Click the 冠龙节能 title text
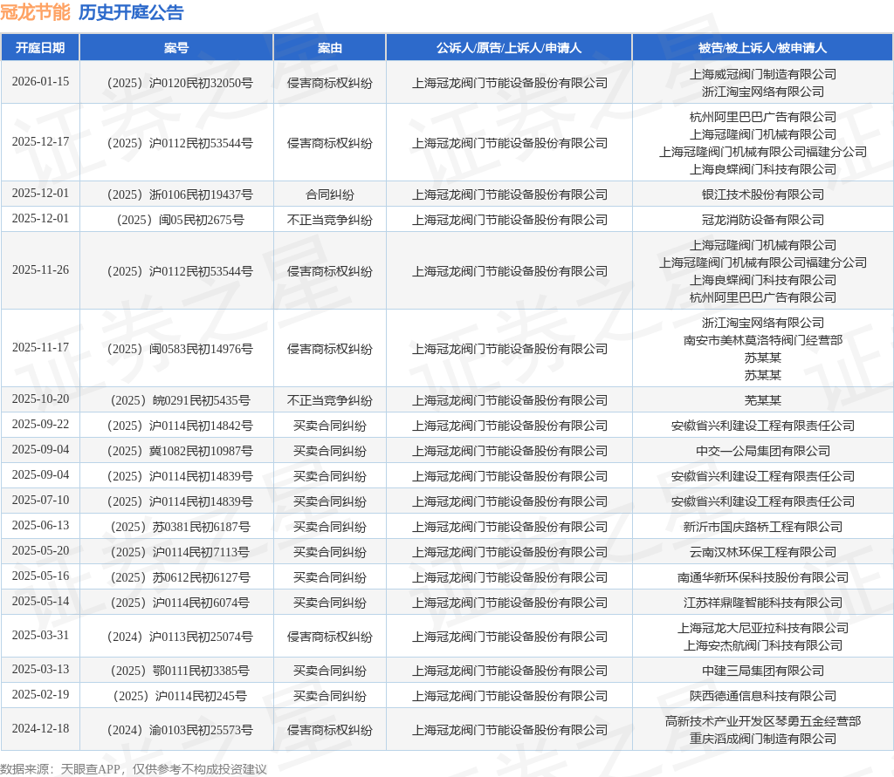894x777 pixels. point(35,12)
